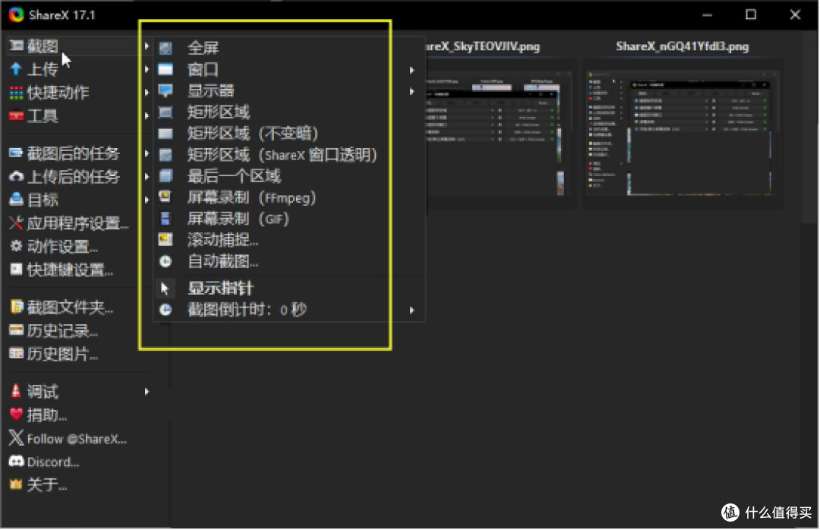Click the 截图文件夹 folder icon
The width and height of the screenshot is (820, 530).
click(x=16, y=307)
